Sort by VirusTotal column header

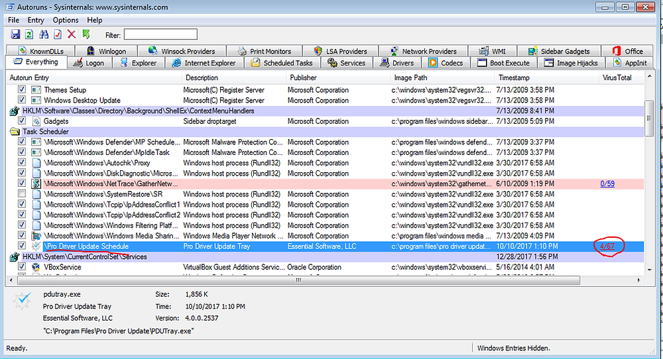coord(621,77)
